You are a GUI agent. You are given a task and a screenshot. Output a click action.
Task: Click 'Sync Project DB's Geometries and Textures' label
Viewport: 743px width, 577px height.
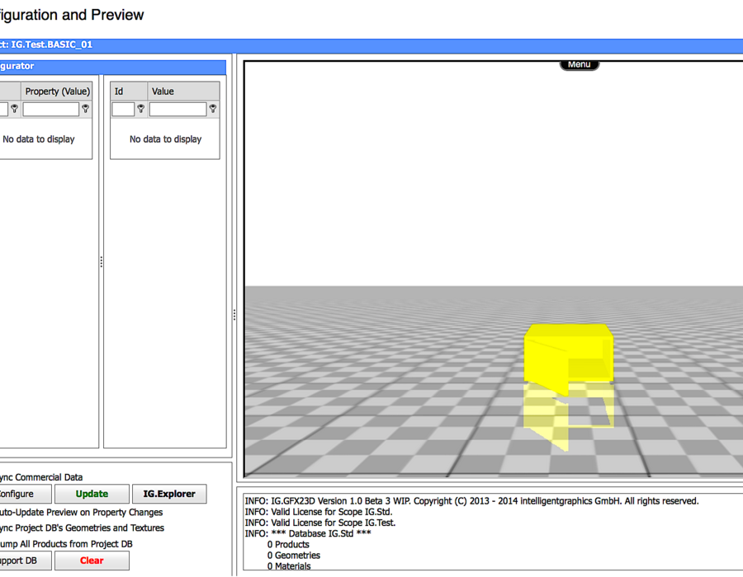82,528
